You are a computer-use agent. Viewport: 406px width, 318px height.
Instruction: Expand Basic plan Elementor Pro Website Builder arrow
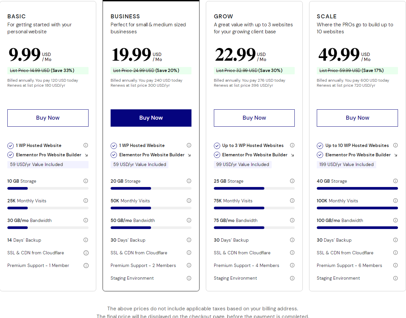[86, 155]
